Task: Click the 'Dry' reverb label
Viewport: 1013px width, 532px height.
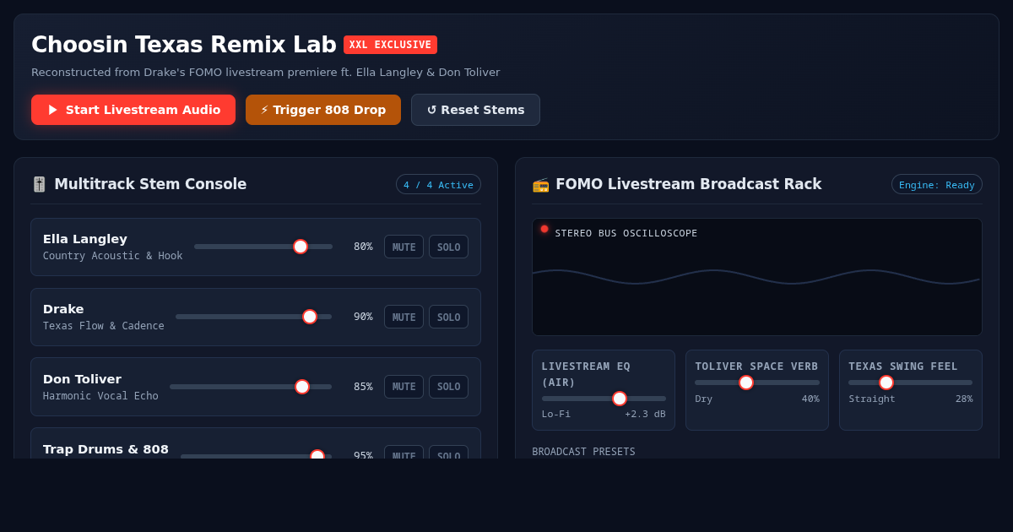Action: pos(704,399)
